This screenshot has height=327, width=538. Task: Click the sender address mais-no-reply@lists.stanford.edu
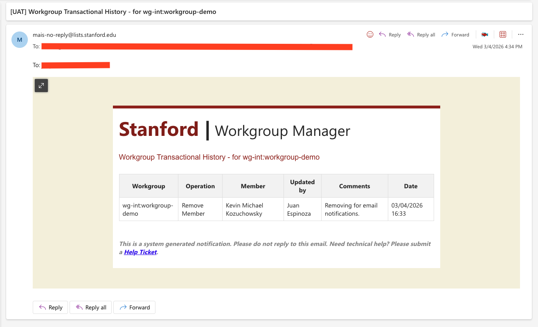74,35
